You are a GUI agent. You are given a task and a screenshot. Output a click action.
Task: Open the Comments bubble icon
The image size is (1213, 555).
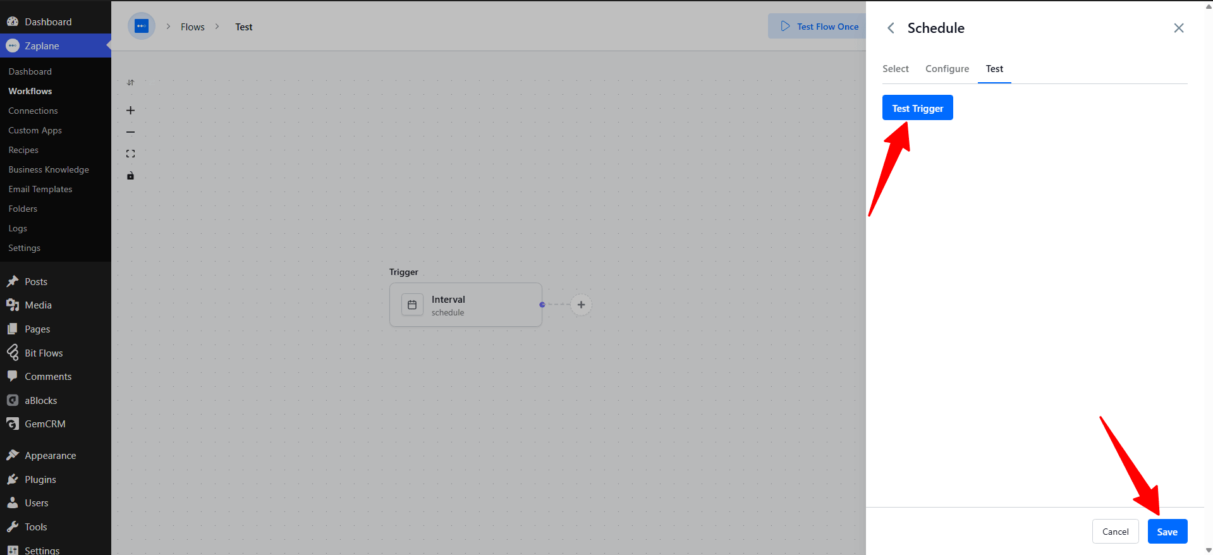13,376
